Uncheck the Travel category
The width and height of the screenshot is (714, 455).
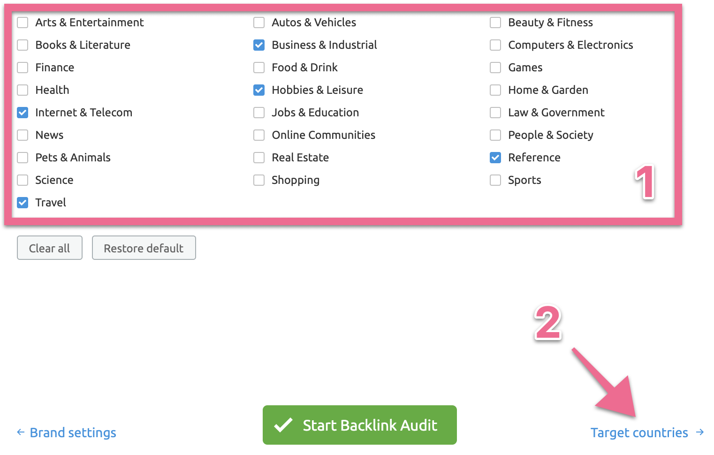(23, 203)
